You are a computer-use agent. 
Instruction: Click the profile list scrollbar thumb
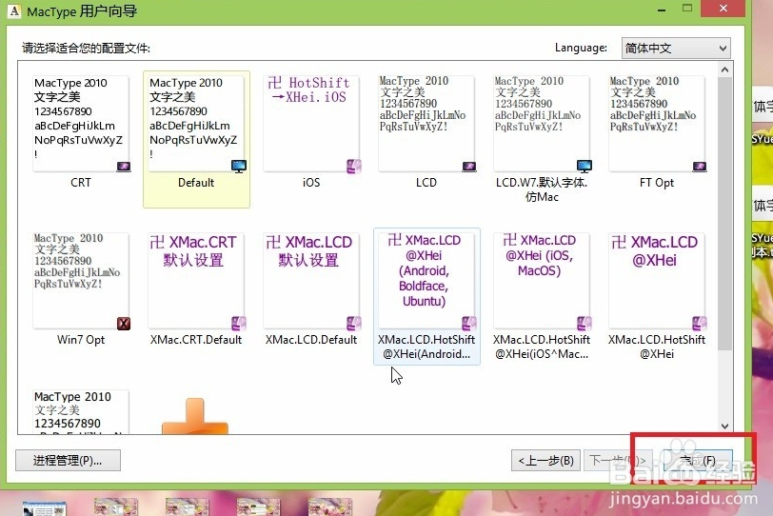724,213
